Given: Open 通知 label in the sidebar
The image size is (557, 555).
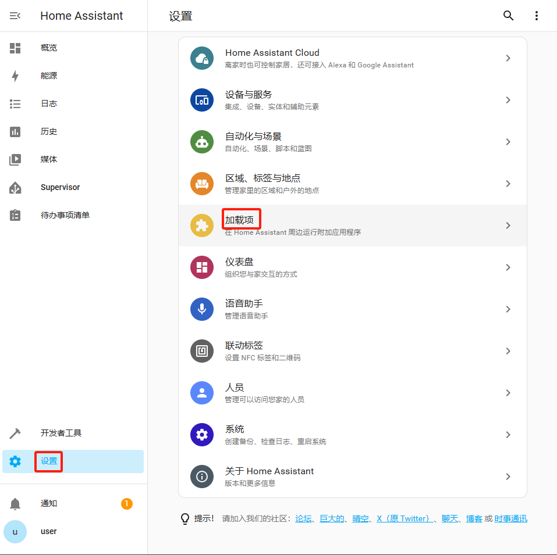Looking at the screenshot, I should (x=49, y=504).
